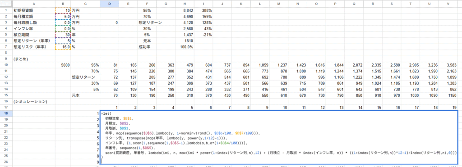Select the 5.0 cell beside 毎月積立額

tap(63, 16)
